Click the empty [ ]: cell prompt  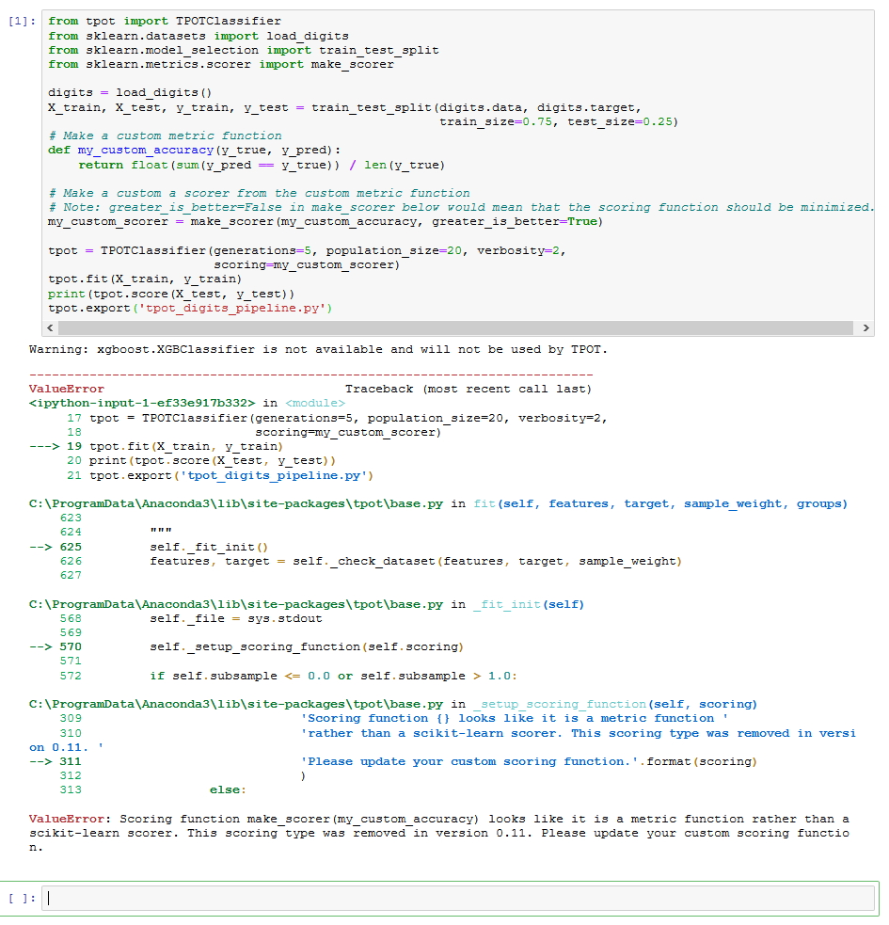click(x=21, y=898)
